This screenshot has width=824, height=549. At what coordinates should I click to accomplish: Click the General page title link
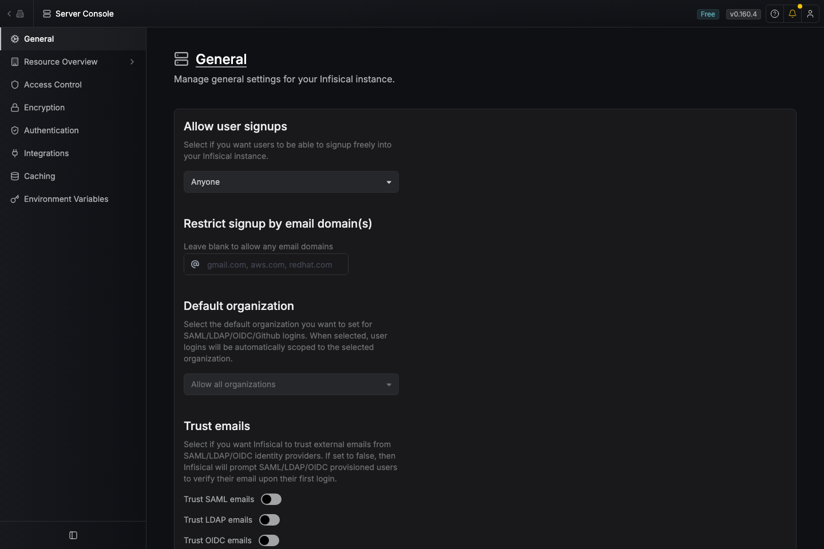click(221, 59)
